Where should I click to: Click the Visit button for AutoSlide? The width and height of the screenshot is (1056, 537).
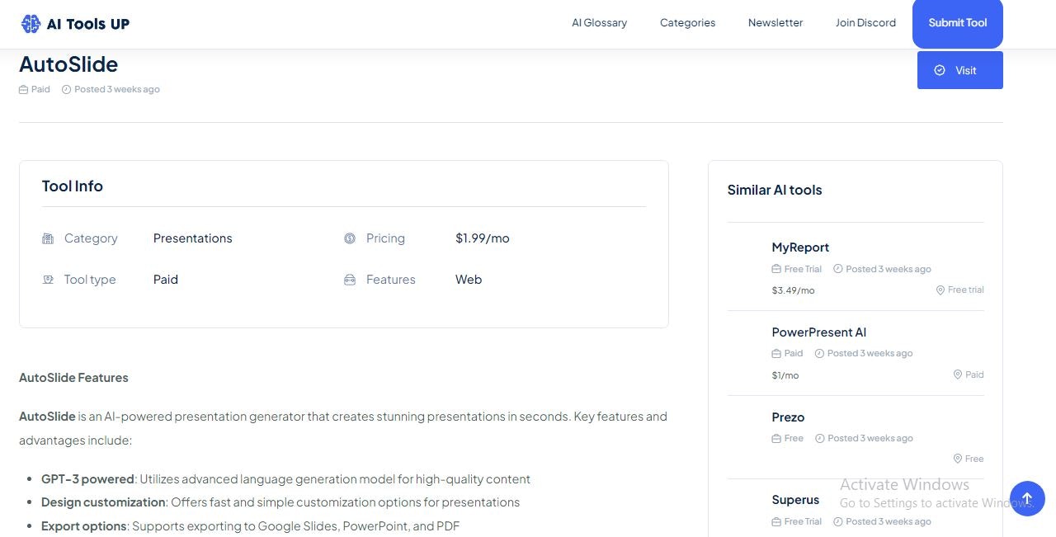click(x=960, y=70)
